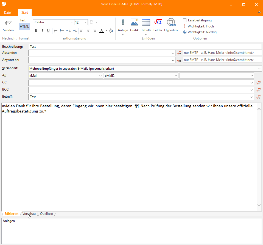Insert an attachment with the Anlage paperclip
The image size is (263, 245).
[x=123, y=22]
